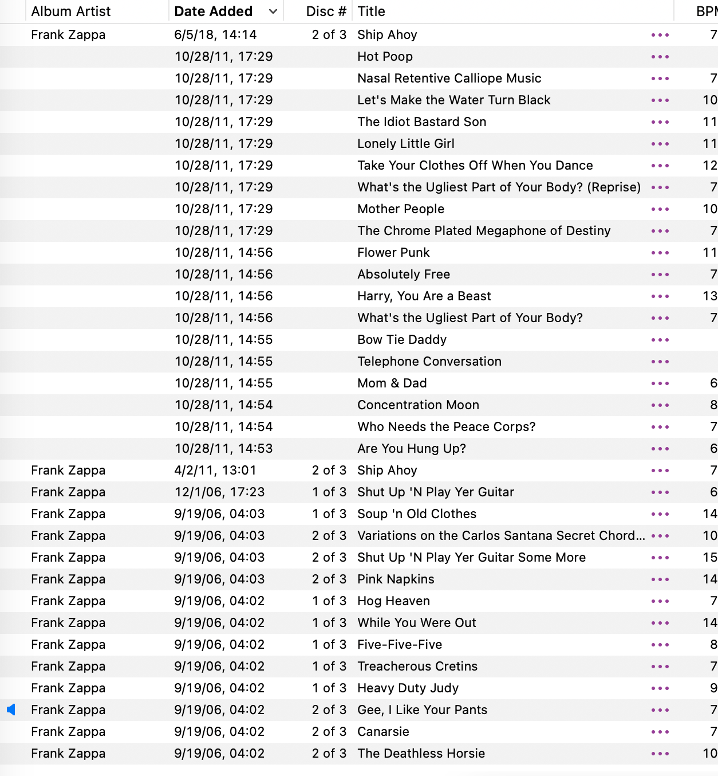This screenshot has height=776, width=718.
Task: Click the Frank Zappa artist cell on Canarsie row
Action: (x=68, y=732)
